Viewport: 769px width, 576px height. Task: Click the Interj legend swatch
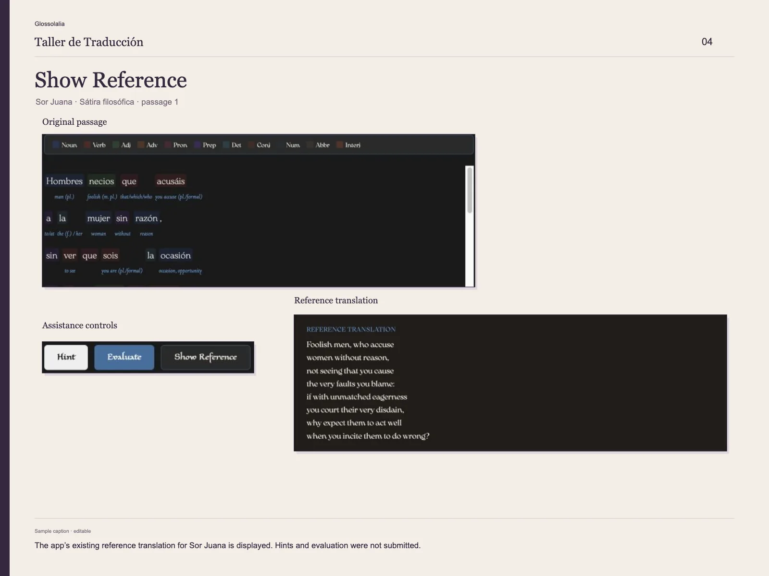pyautogui.click(x=339, y=145)
